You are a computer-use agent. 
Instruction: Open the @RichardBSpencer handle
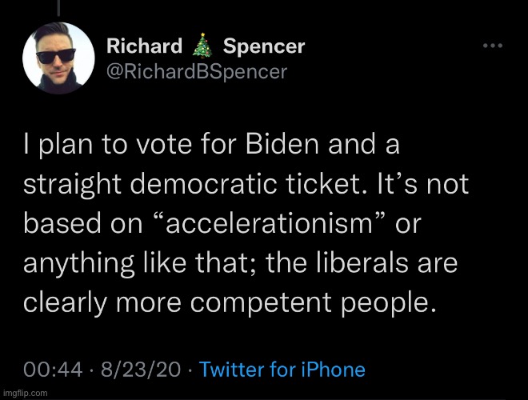pyautogui.click(x=197, y=72)
